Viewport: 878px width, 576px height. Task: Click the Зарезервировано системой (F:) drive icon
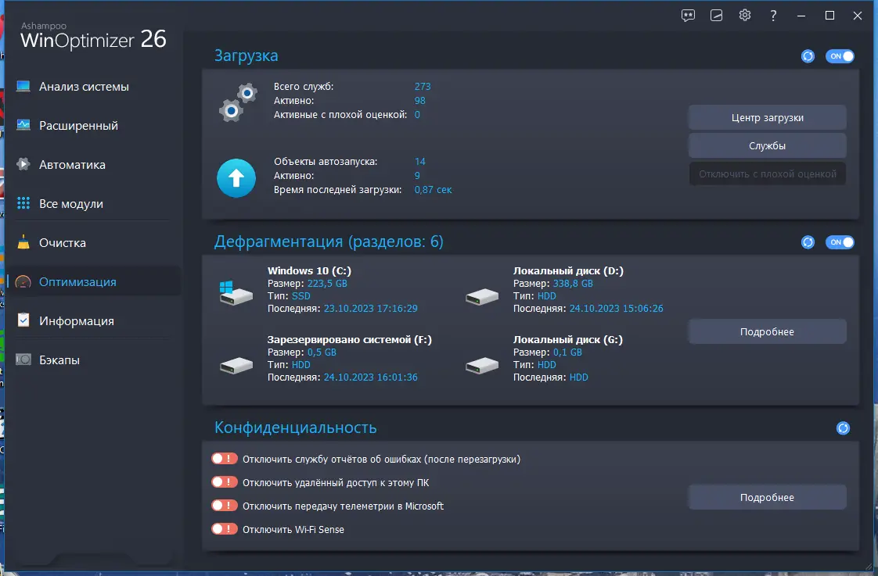click(236, 365)
